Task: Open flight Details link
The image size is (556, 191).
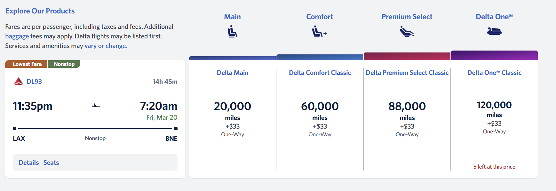Action: point(28,163)
